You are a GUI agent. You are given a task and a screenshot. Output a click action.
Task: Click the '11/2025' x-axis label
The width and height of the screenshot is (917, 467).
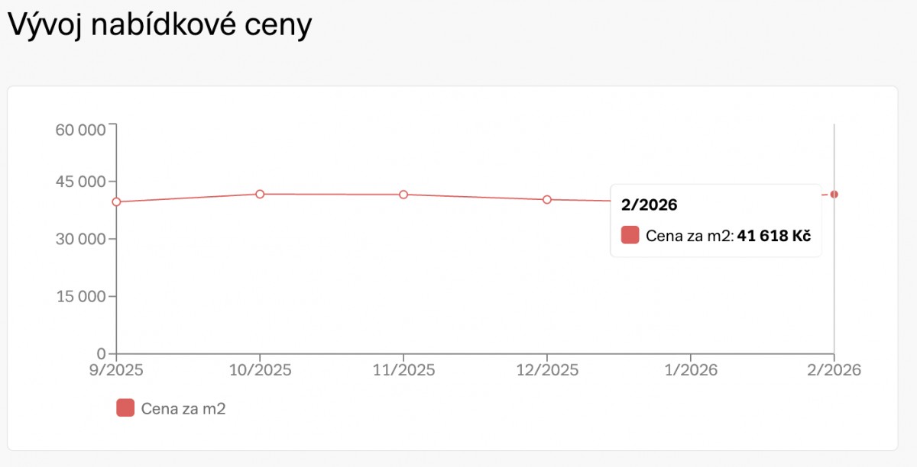tap(403, 370)
